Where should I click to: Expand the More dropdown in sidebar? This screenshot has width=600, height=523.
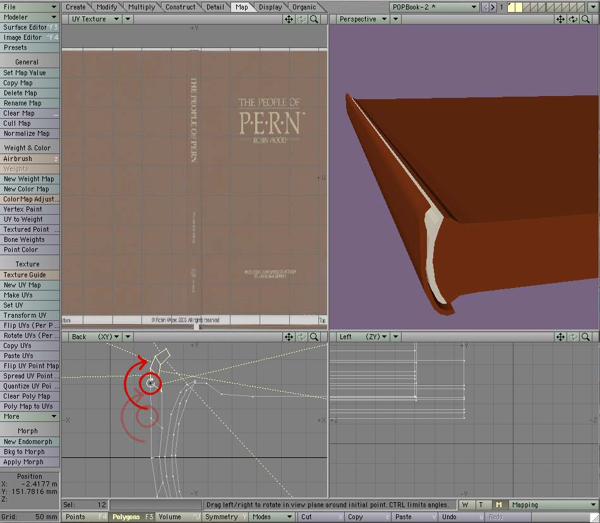pyautogui.click(x=30, y=416)
